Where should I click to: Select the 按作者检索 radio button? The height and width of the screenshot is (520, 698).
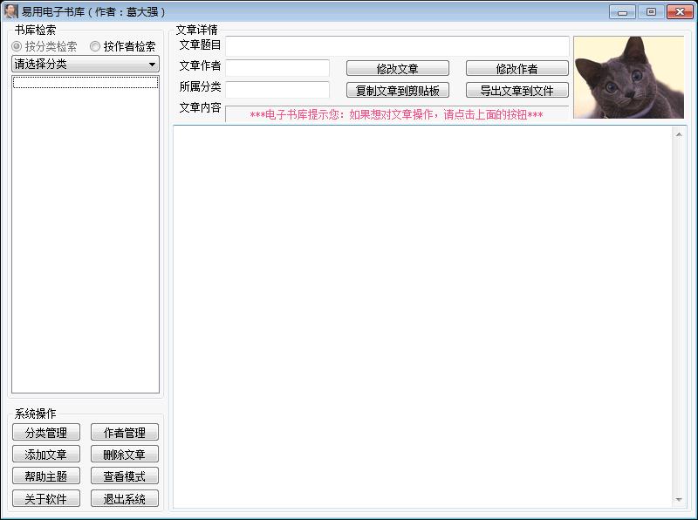[122, 46]
